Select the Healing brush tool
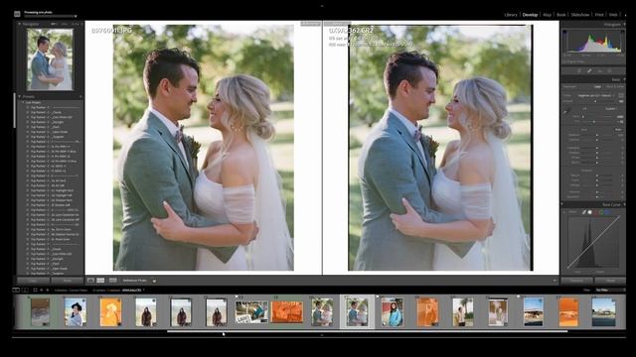Image resolution: width=636 pixels, height=357 pixels. [589, 70]
